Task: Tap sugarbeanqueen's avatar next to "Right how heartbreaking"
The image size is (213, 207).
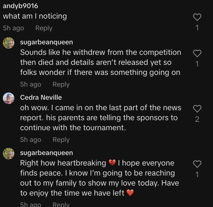Action: coord(9,154)
